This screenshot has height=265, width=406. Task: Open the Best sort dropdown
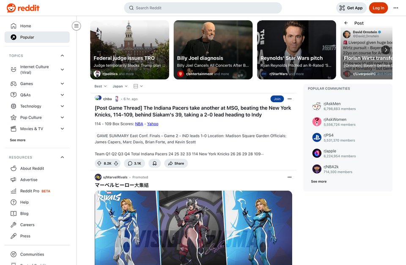point(100,86)
